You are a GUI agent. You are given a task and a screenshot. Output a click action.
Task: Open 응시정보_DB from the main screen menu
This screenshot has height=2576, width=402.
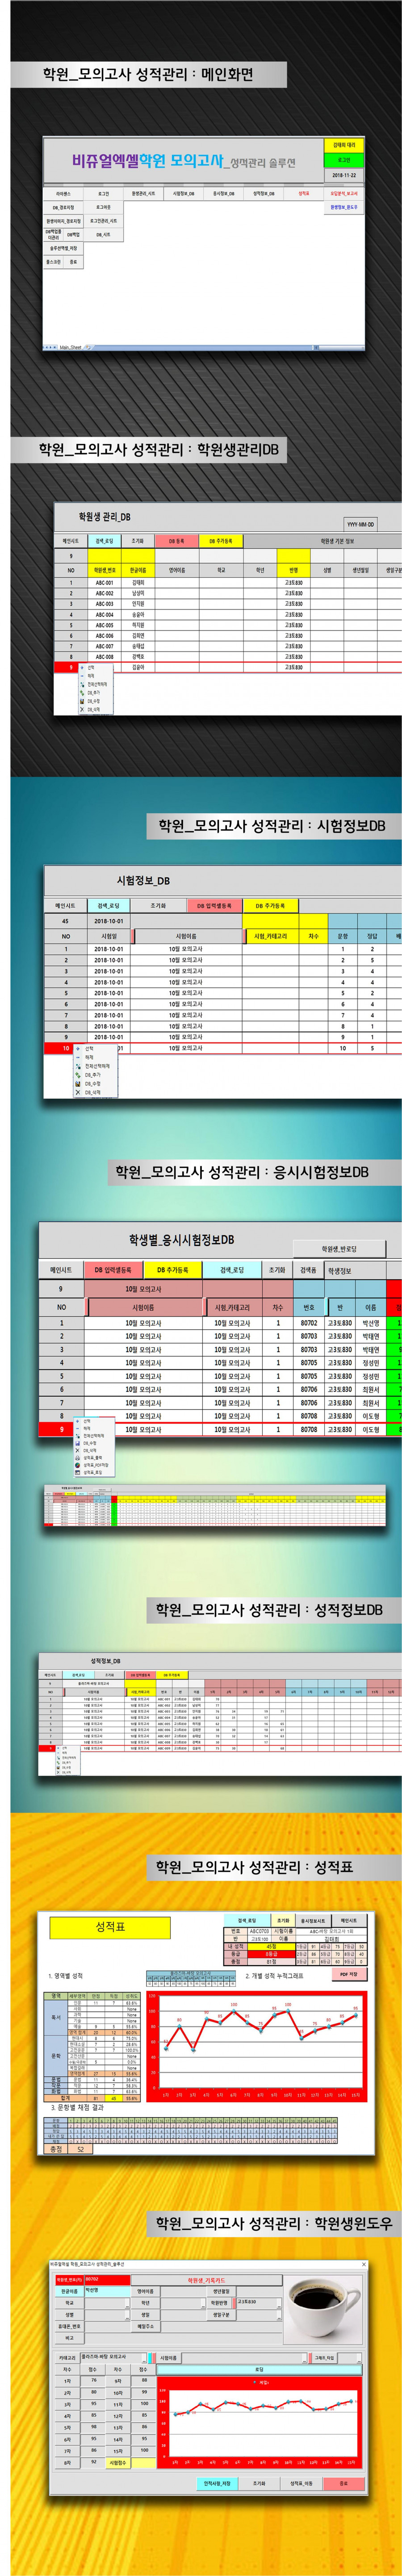click(223, 194)
